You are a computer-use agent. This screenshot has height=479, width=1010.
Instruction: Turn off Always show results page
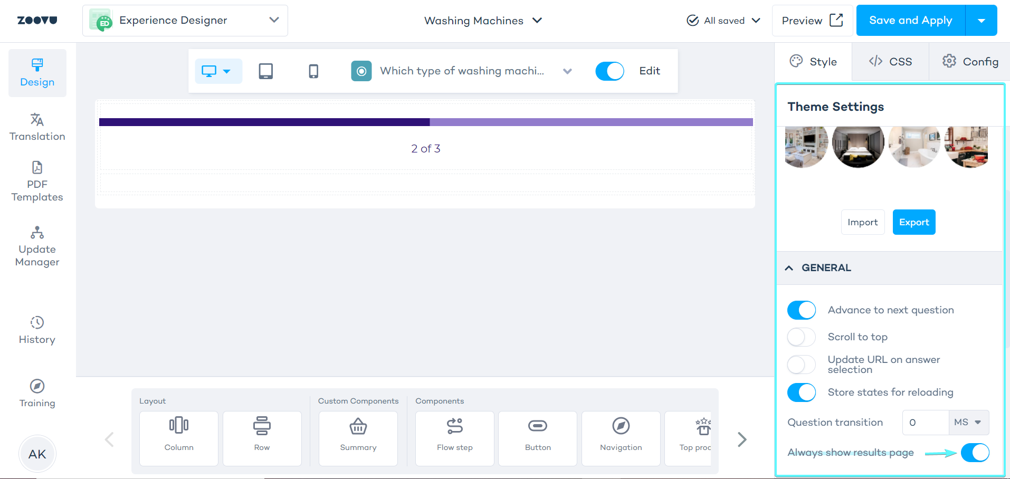tap(975, 453)
